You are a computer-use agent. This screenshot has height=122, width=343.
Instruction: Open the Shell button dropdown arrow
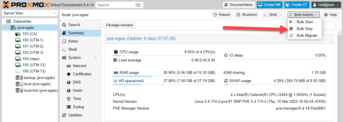[281, 15]
